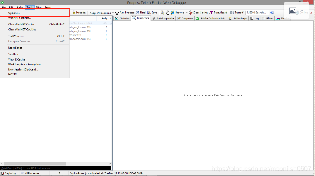Focus the MSDN Search field
The width and height of the screenshot is (315, 176).
pyautogui.click(x=257, y=13)
